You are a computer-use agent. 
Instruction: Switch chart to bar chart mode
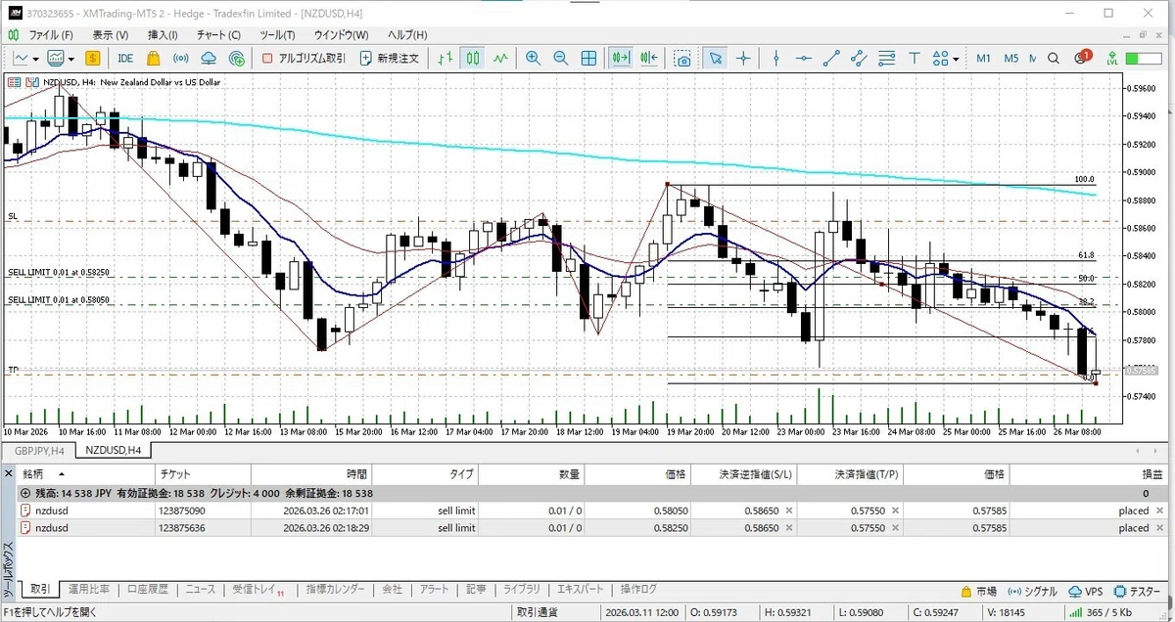coord(446,58)
